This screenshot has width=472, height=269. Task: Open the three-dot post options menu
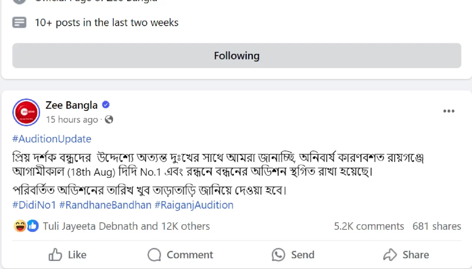tap(448, 111)
